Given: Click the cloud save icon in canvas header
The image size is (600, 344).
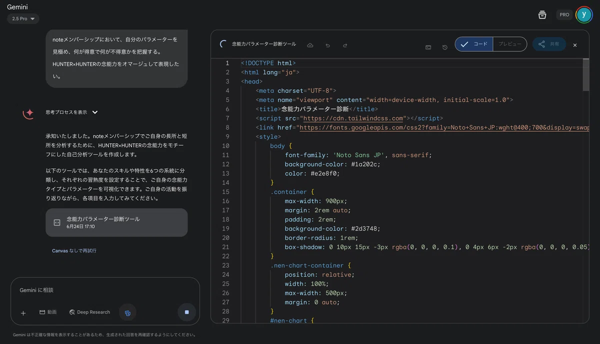Looking at the screenshot, I should pos(310,45).
